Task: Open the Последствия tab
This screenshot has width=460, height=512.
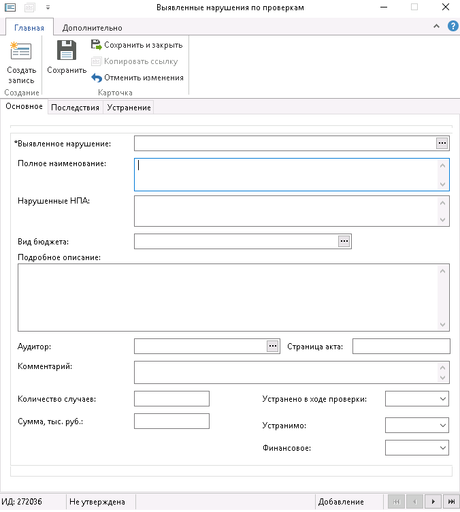Action: click(75, 108)
